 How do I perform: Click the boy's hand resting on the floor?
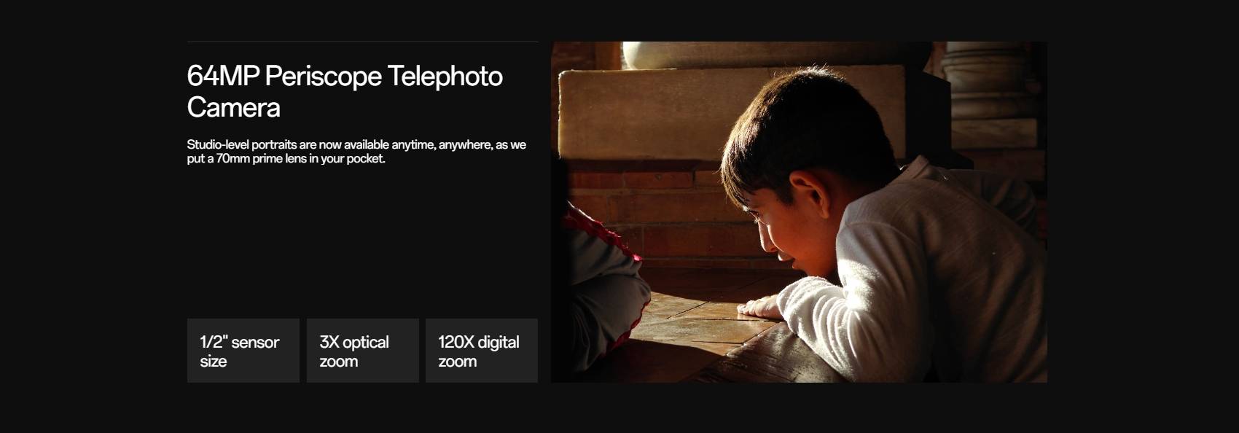point(758,305)
